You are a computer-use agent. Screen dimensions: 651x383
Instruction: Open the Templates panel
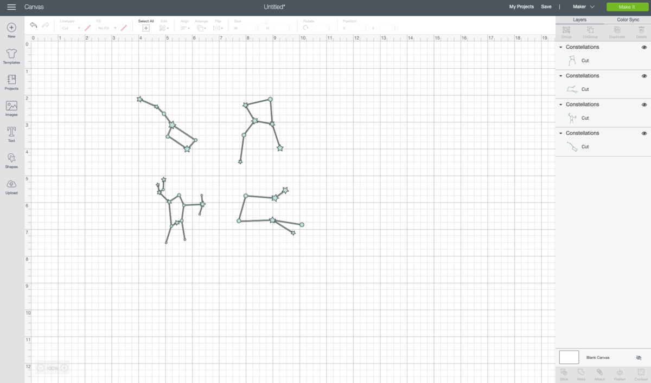coord(11,56)
